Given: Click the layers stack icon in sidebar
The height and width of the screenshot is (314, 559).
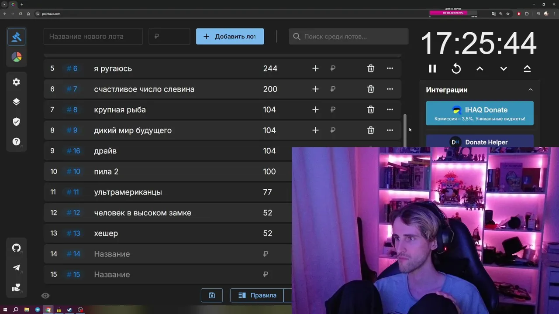Looking at the screenshot, I should coord(17,102).
